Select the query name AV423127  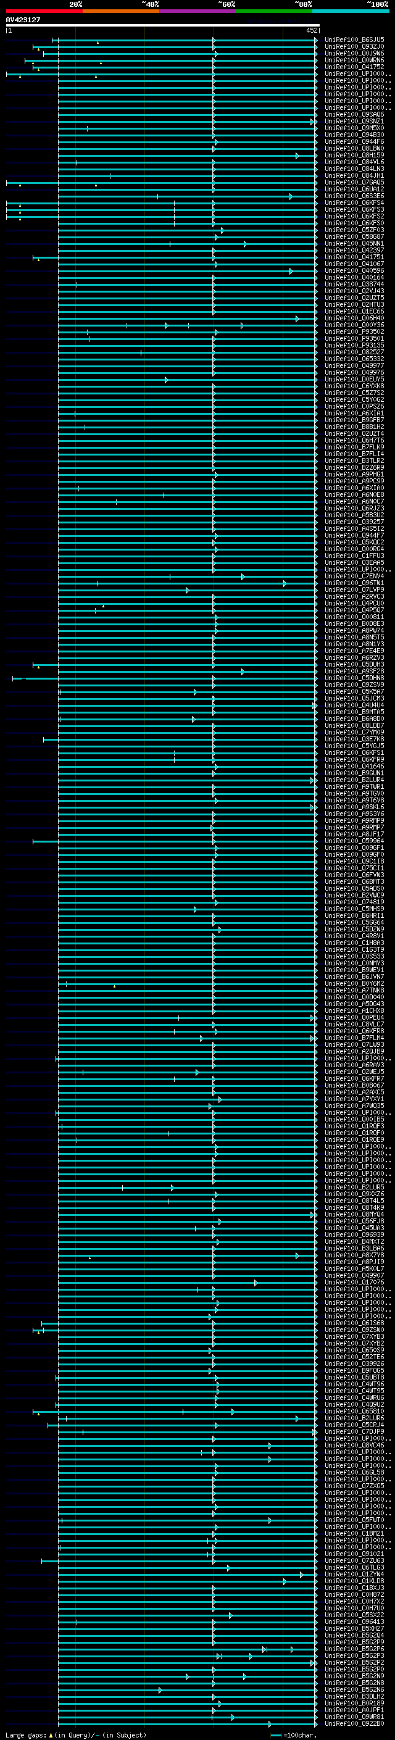pyautogui.click(x=23, y=20)
